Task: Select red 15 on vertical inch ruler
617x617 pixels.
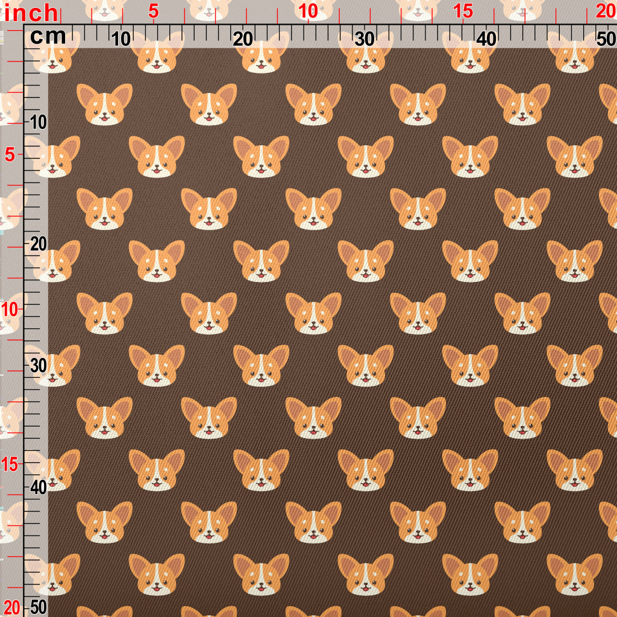Action: [10, 465]
